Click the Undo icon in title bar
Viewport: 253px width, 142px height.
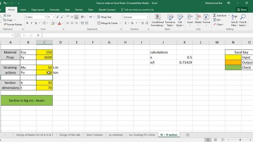point(5,3)
